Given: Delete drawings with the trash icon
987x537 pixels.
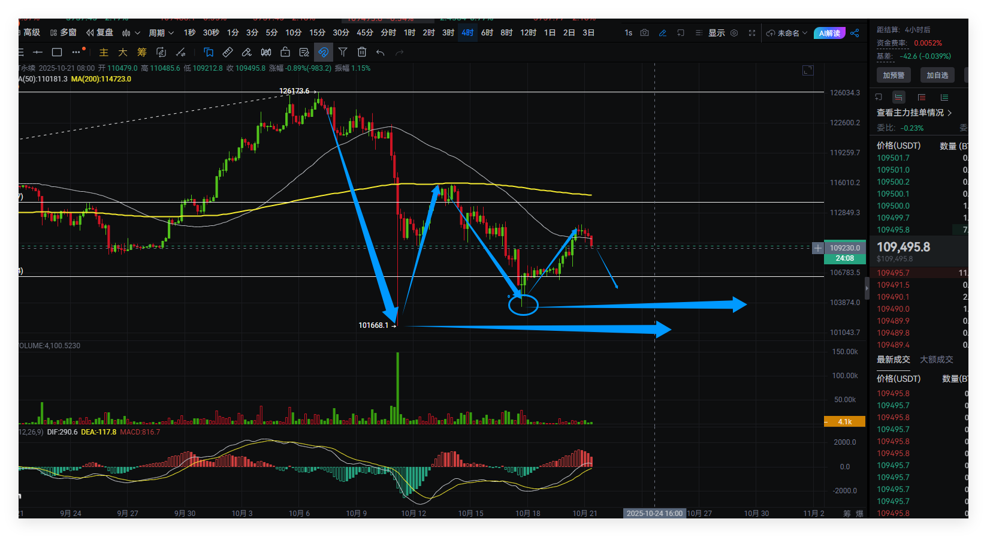Looking at the screenshot, I should pyautogui.click(x=362, y=52).
